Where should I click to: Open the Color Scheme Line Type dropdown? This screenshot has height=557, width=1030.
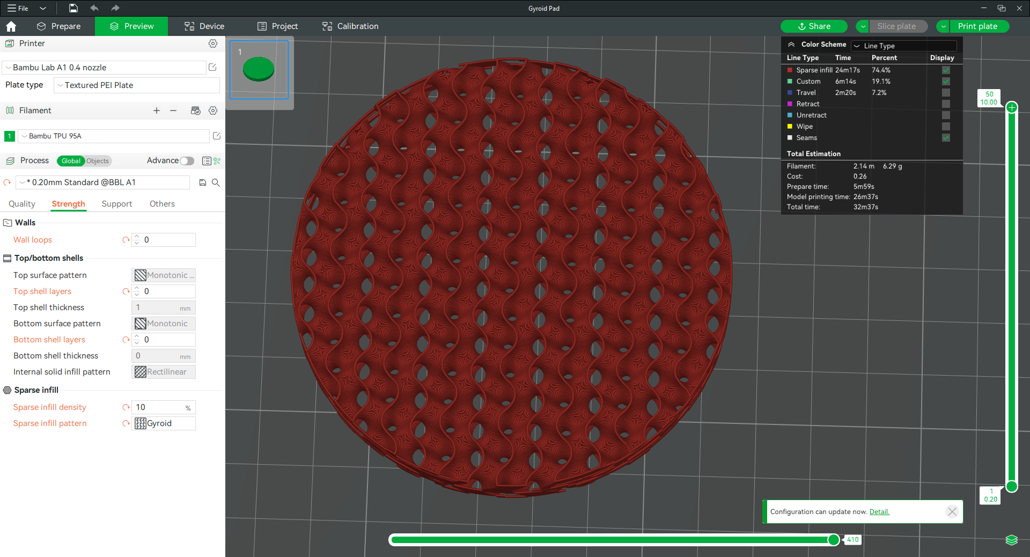(x=903, y=46)
